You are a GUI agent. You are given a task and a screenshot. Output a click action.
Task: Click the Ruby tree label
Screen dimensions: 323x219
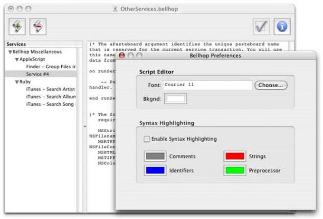click(25, 82)
